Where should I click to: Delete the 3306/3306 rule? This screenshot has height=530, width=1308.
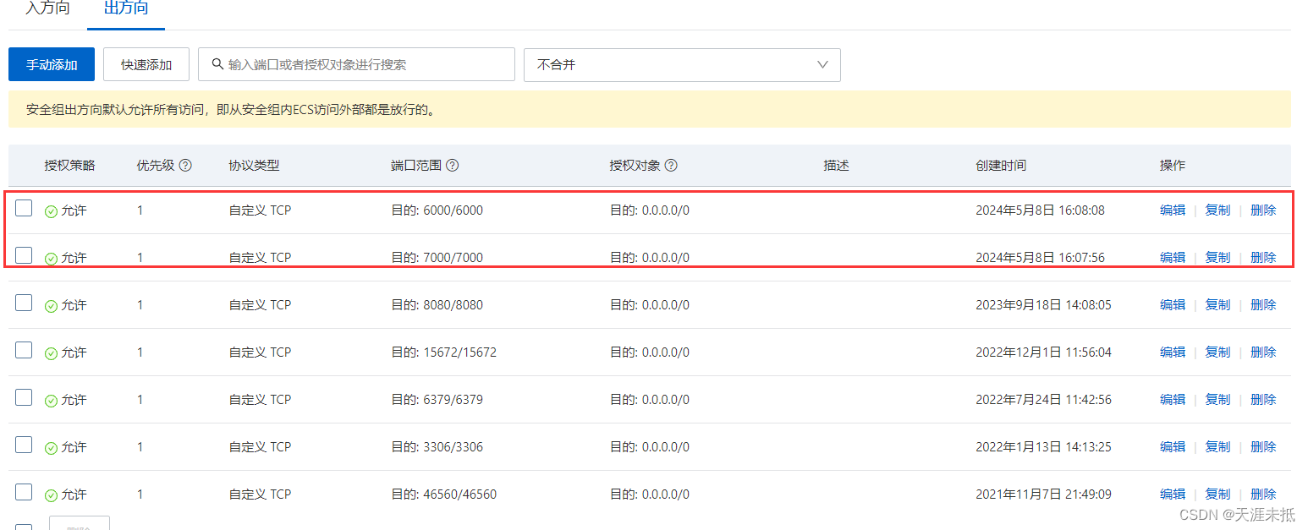1263,447
